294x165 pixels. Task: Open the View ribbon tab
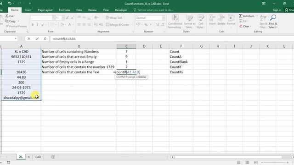106,10
